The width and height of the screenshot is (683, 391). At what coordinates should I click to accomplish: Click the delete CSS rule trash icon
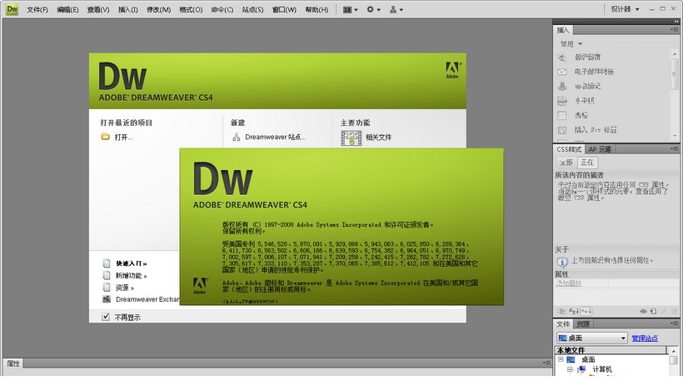tap(674, 311)
